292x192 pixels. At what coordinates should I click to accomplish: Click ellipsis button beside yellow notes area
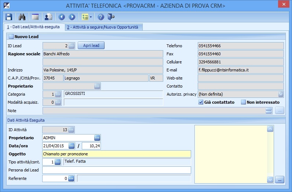click(280, 180)
